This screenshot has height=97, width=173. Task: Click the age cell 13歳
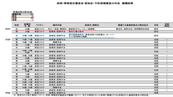pyautogui.click(x=27, y=93)
